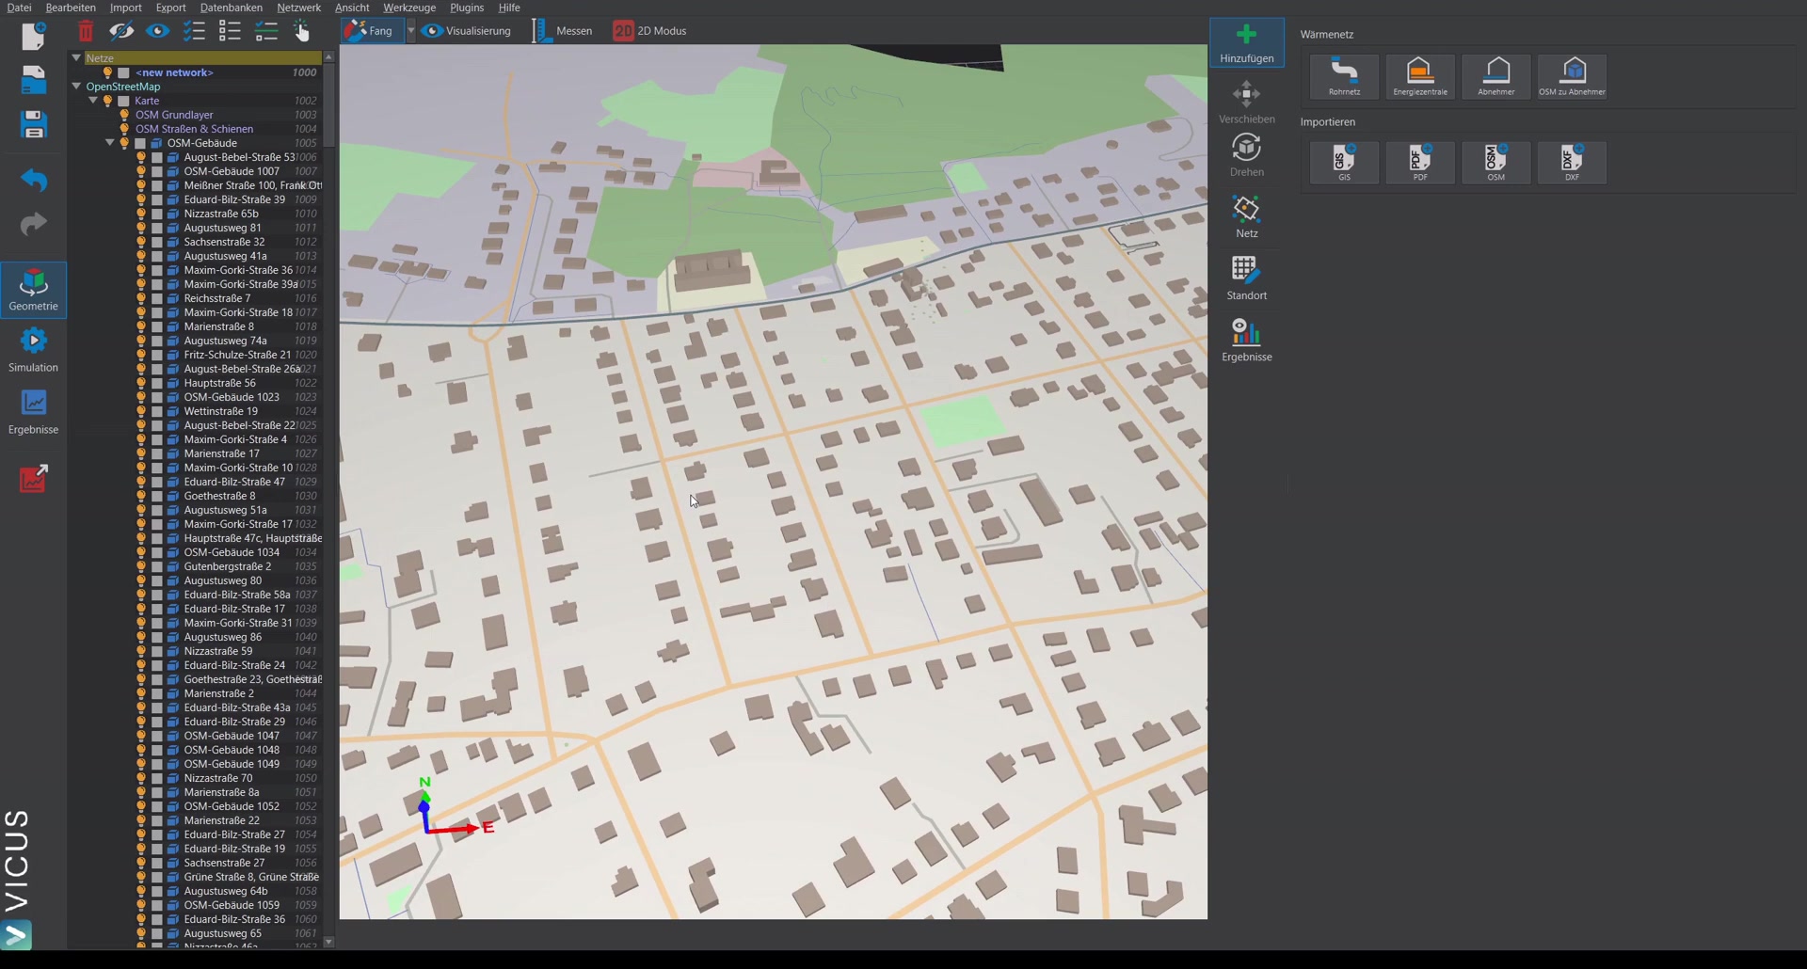This screenshot has height=969, width=1807.
Task: Import an OSM file
Action: coord(1496,163)
